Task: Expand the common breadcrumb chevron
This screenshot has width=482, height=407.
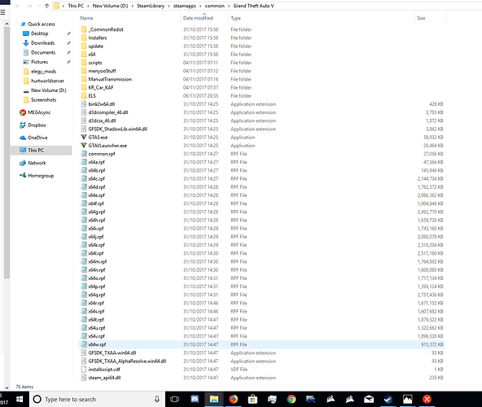Action: point(229,6)
